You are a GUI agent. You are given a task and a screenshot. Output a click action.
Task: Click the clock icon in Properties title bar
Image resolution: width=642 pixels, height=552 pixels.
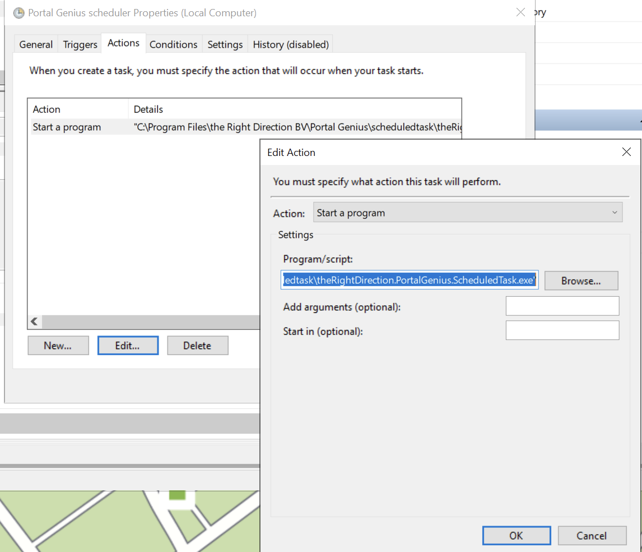click(19, 13)
